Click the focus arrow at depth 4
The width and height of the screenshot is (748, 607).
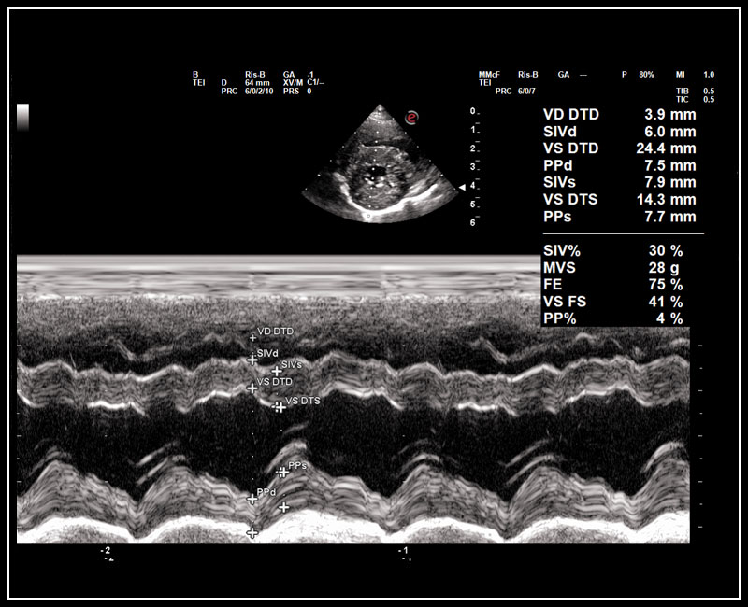(462, 187)
